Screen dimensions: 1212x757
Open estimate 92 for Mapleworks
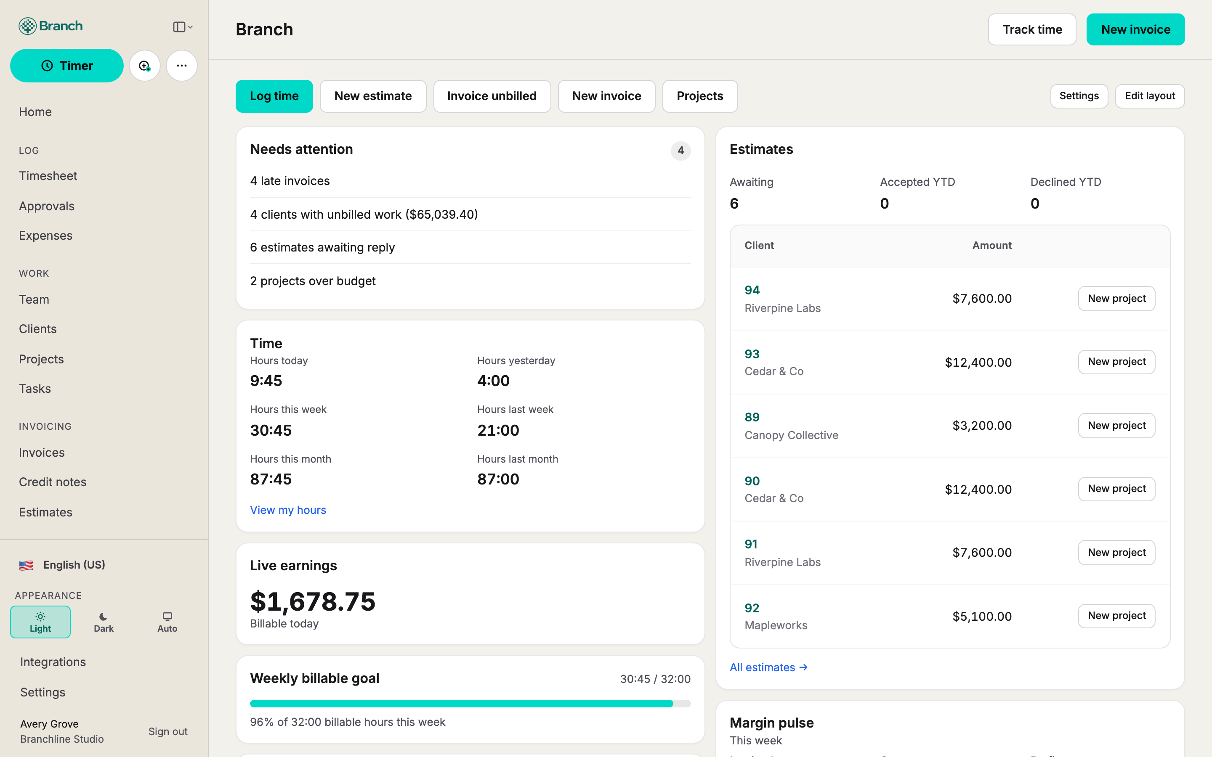(752, 608)
